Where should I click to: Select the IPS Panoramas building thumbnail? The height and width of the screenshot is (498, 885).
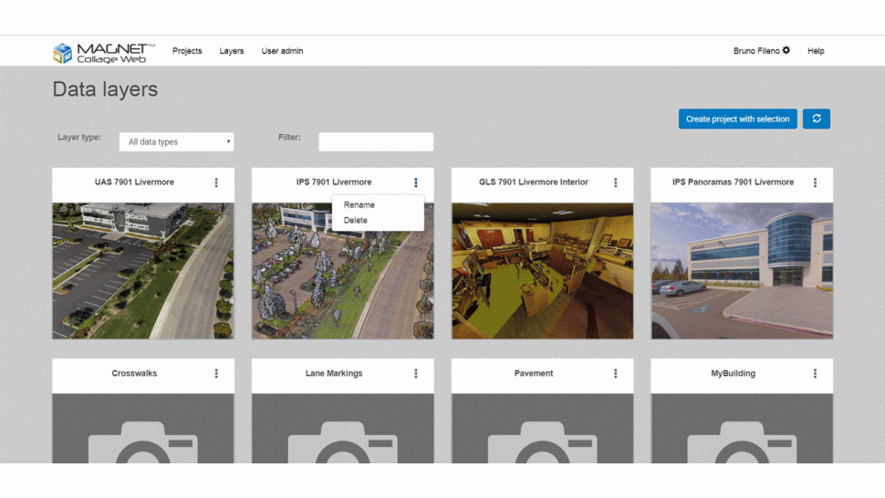coord(742,271)
